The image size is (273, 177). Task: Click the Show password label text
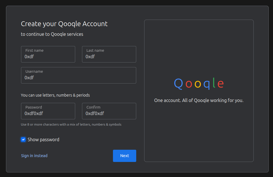tap(43, 139)
